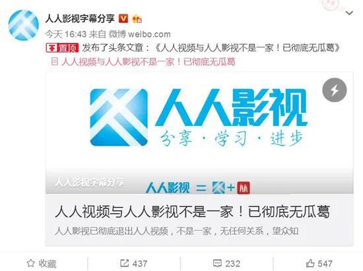The image size is (363, 271).
Task: Click the 今天 16:43 post timestamp
Action: pos(65,34)
